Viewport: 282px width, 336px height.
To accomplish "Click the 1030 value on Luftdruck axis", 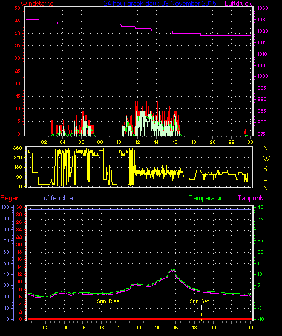I will pos(263,8).
